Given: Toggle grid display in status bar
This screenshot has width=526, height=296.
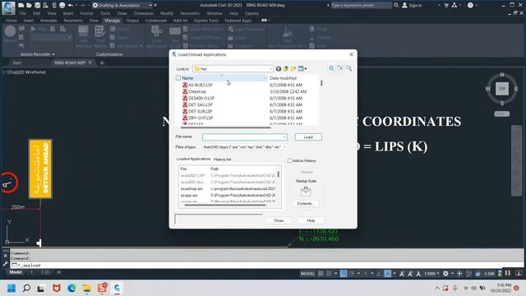Looking at the screenshot, I should point(321,274).
